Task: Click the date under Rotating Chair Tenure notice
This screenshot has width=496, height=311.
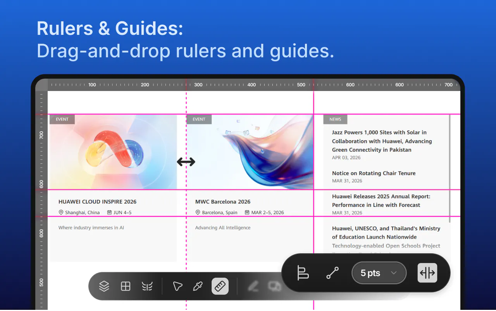Action: [347, 181]
